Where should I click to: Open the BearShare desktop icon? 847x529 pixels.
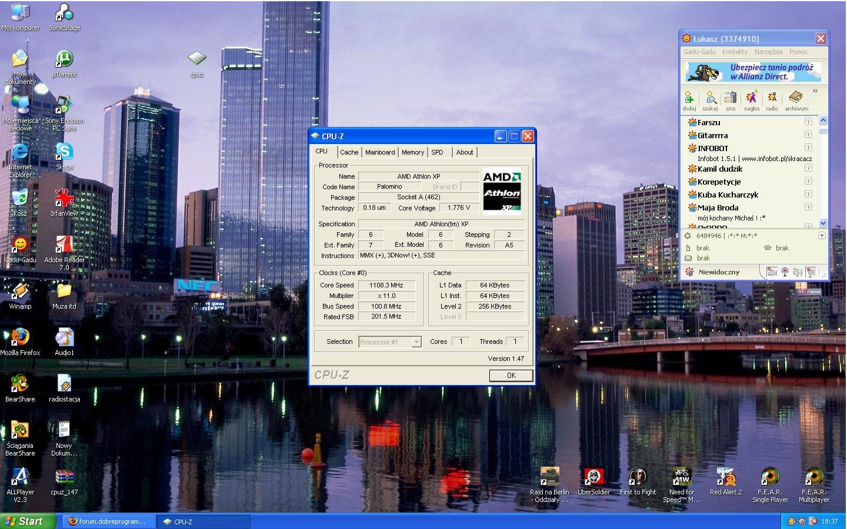point(20,389)
